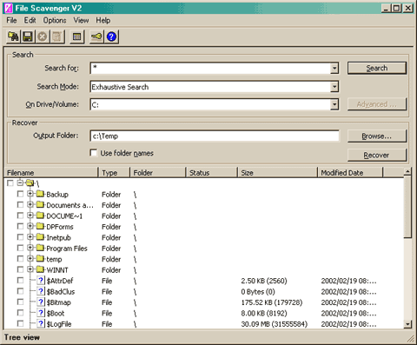The height and width of the screenshot is (345, 417).
Task: Click the Search button
Action: (x=377, y=68)
